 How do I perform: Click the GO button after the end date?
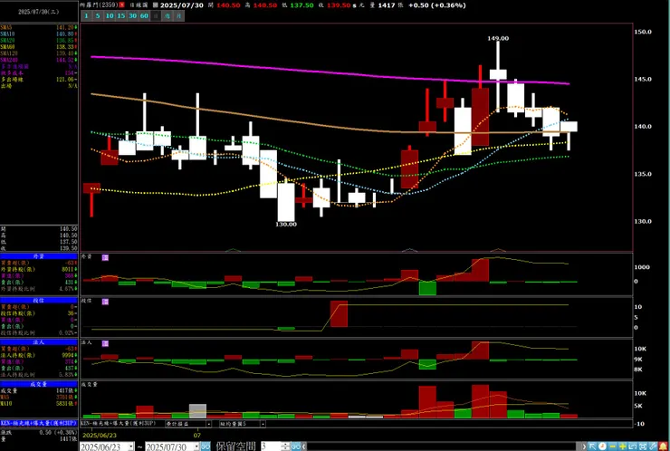tap(206, 446)
